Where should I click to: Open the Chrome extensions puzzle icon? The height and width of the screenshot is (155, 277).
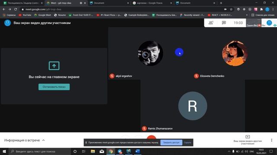point(261,9)
